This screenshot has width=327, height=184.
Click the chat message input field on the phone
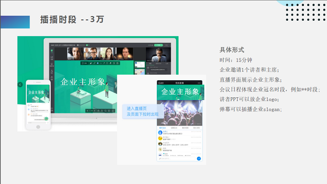coord(177,159)
